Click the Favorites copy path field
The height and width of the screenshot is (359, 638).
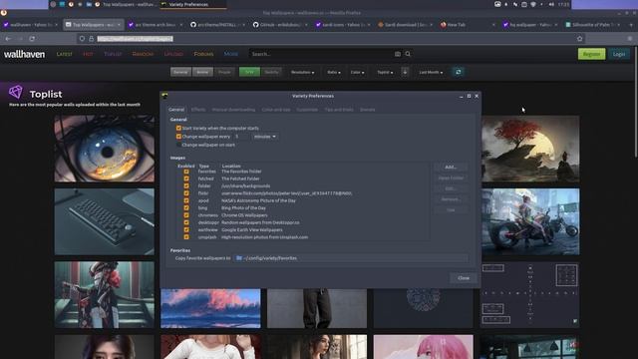tap(351, 258)
